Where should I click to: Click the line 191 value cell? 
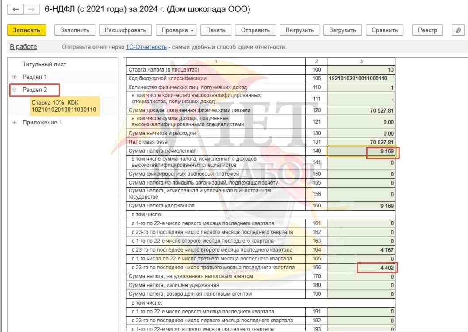pyautogui.click(x=361, y=311)
